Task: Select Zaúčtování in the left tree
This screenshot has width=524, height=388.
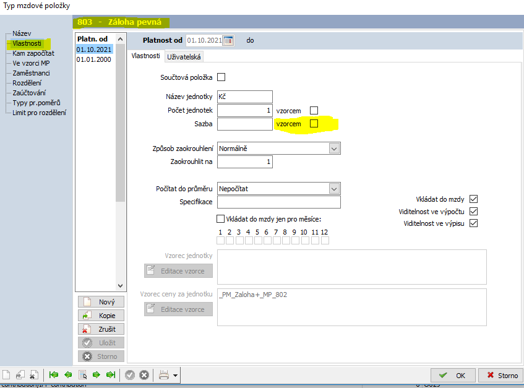Action: [x=29, y=93]
